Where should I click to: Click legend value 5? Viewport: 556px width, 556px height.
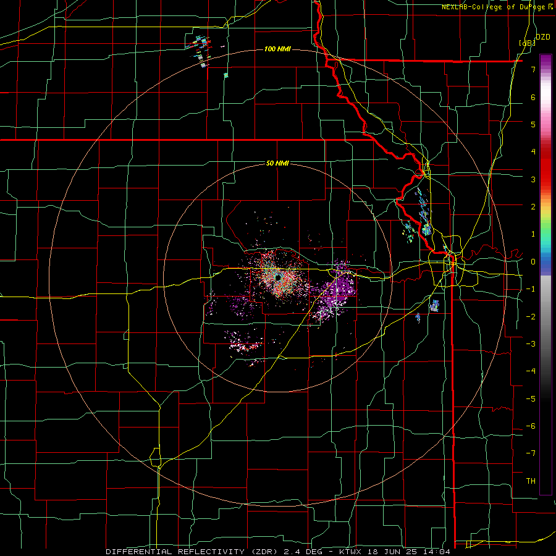pos(533,124)
